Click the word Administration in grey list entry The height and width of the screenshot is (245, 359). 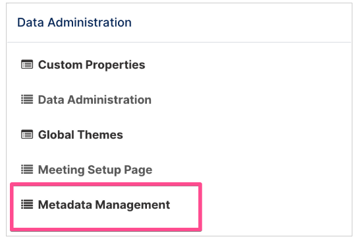coord(109,100)
